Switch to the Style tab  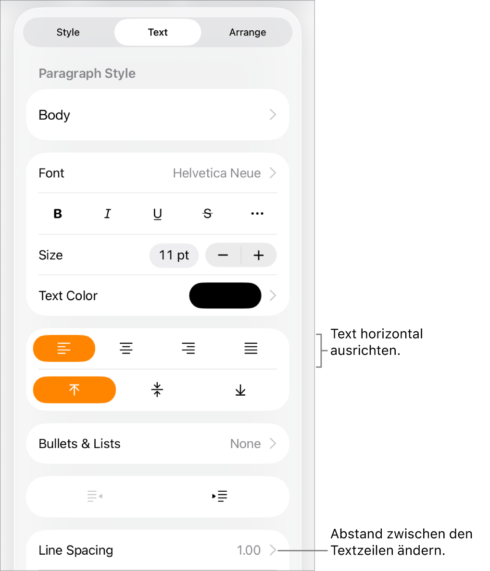click(x=68, y=32)
